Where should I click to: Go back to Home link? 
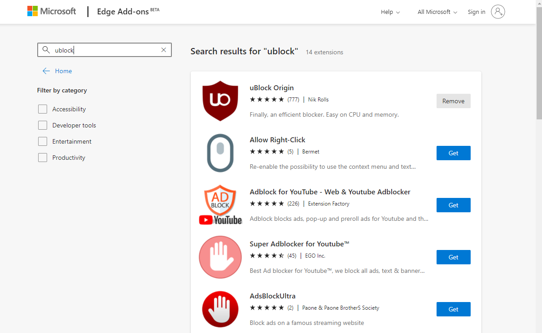63,71
